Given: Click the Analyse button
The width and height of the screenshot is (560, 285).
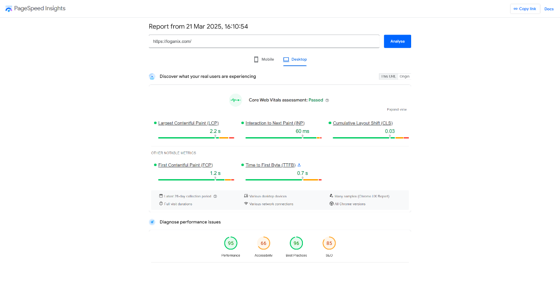Looking at the screenshot, I should click(x=398, y=41).
